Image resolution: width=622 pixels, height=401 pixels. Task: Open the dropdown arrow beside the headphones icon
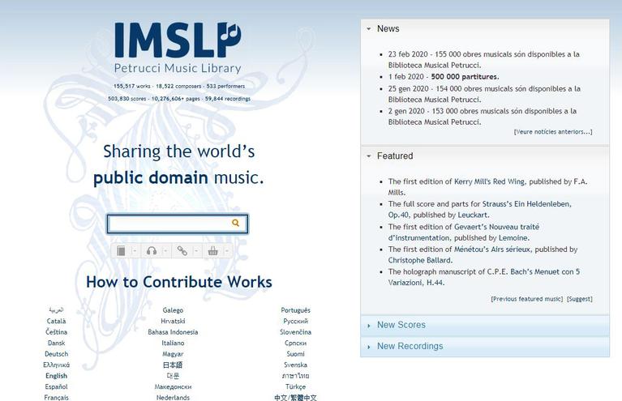(x=165, y=251)
